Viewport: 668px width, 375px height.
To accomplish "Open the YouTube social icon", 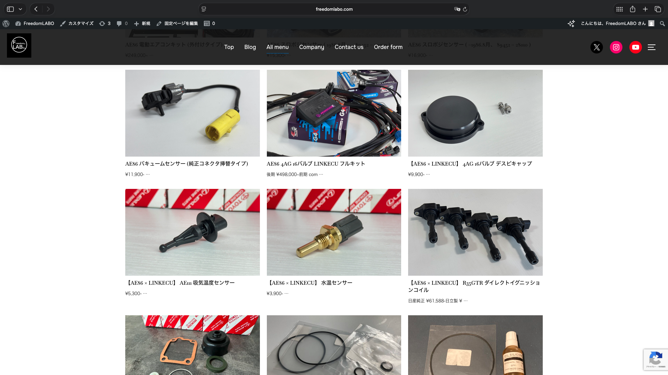I will tap(636, 47).
